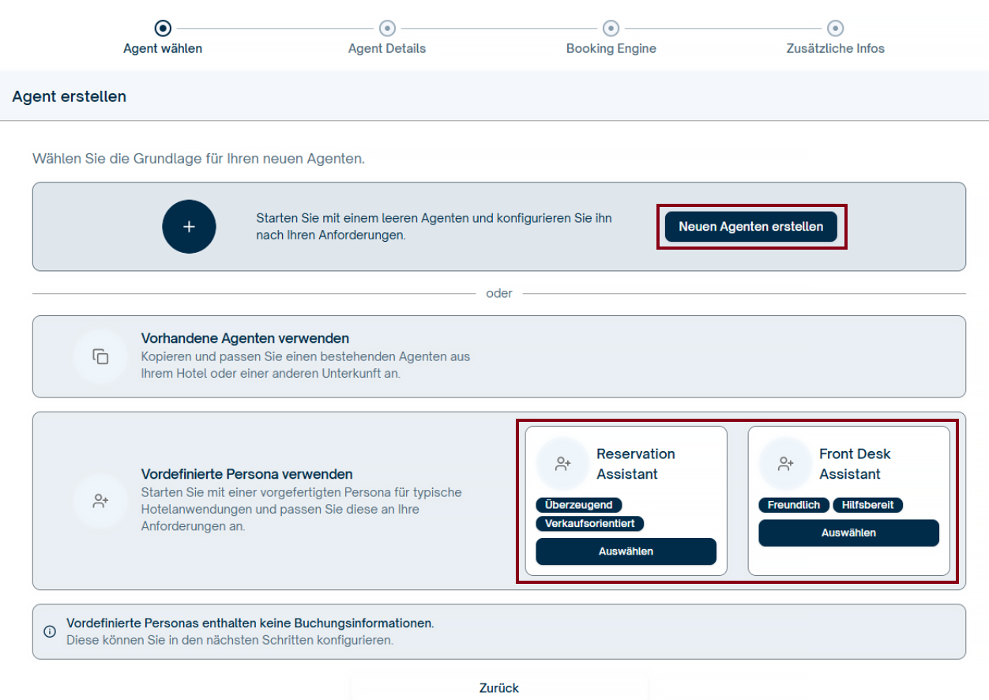The height and width of the screenshot is (700, 989).
Task: Go back with the Zurück button
Action: pos(499,687)
